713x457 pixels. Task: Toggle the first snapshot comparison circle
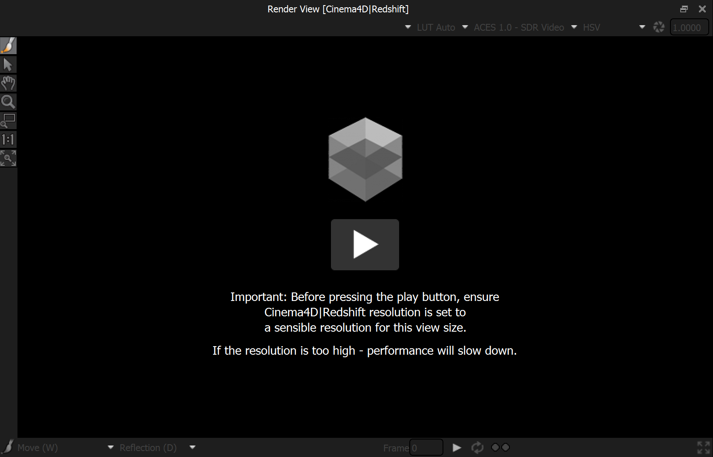[495, 447]
